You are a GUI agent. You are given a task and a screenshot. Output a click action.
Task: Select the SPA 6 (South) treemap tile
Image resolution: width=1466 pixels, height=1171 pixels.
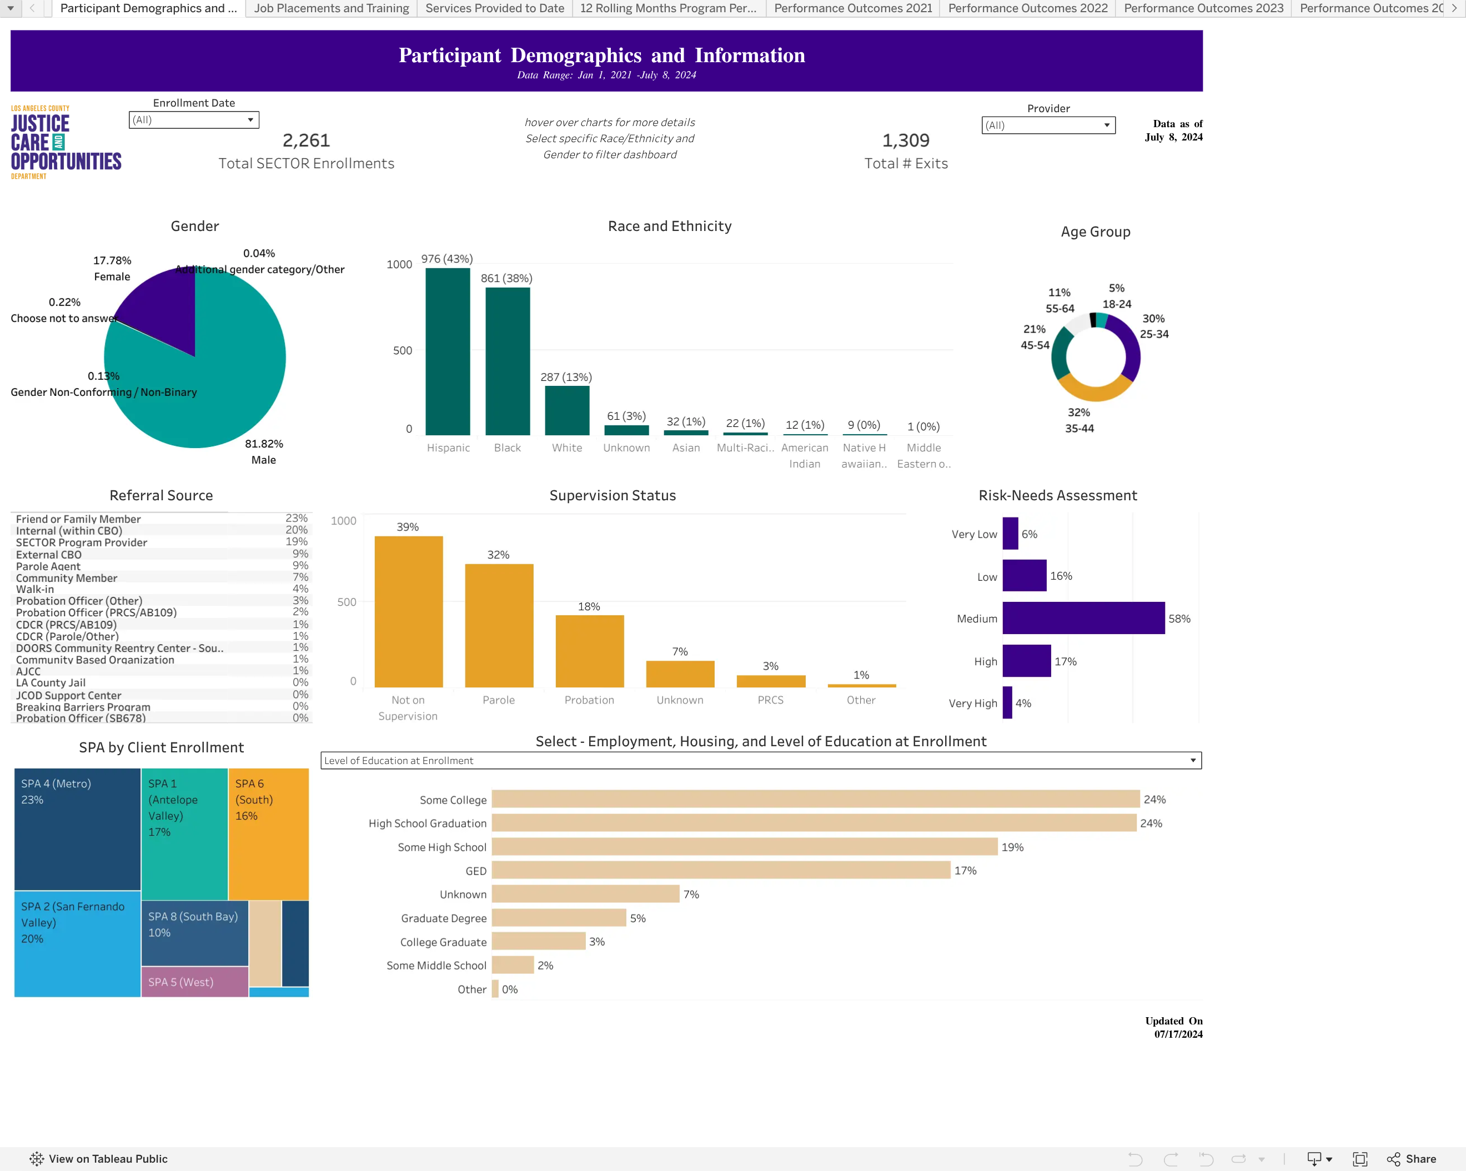269,835
